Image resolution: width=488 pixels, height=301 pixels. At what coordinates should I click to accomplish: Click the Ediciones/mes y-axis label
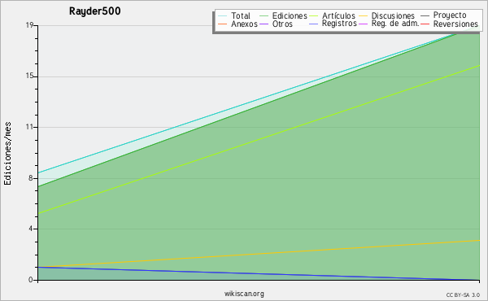[7, 153]
